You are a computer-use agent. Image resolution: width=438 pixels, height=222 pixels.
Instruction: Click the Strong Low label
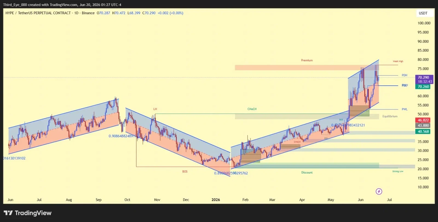398,171
